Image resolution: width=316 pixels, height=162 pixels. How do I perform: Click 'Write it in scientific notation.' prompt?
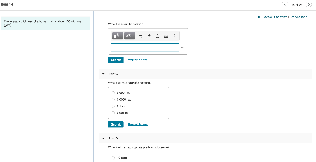click(126, 24)
